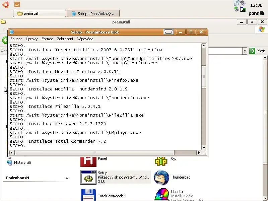This screenshot has width=268, height=201.
Task: Click the line ending with Cestina.exe
Action: click(x=83, y=63)
